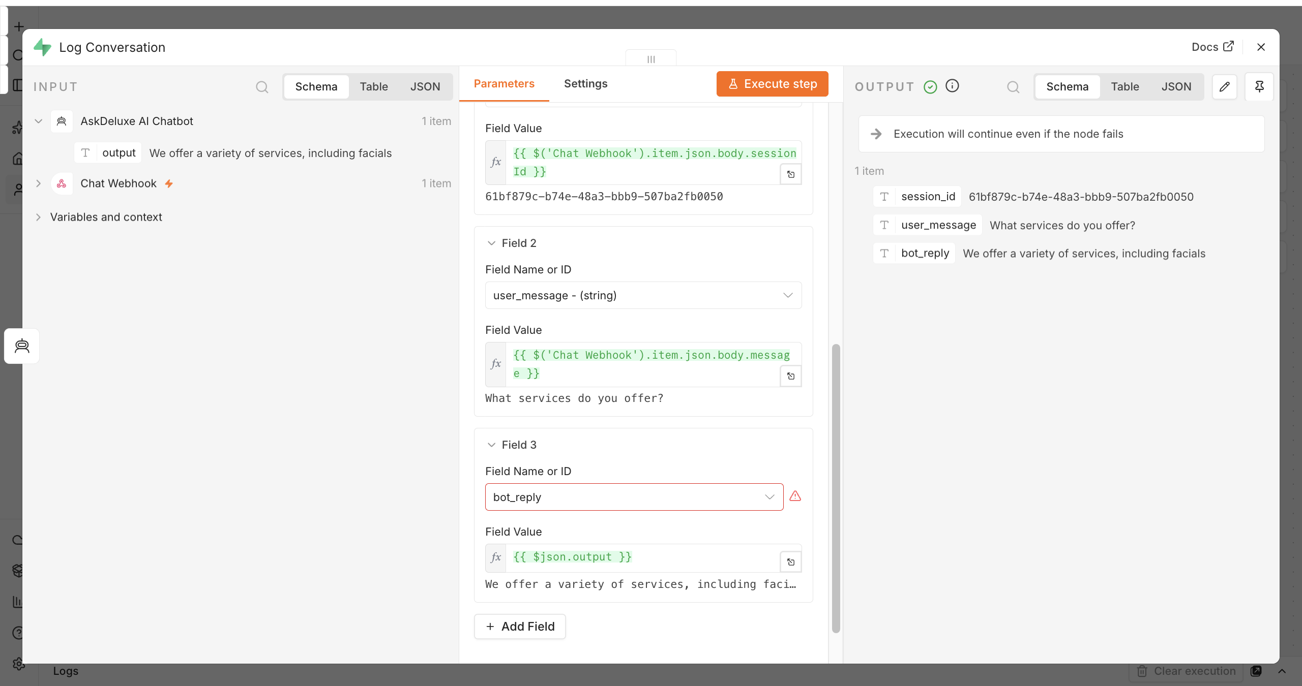1302x686 pixels.
Task: Click the Add Field button
Action: [x=520, y=627]
